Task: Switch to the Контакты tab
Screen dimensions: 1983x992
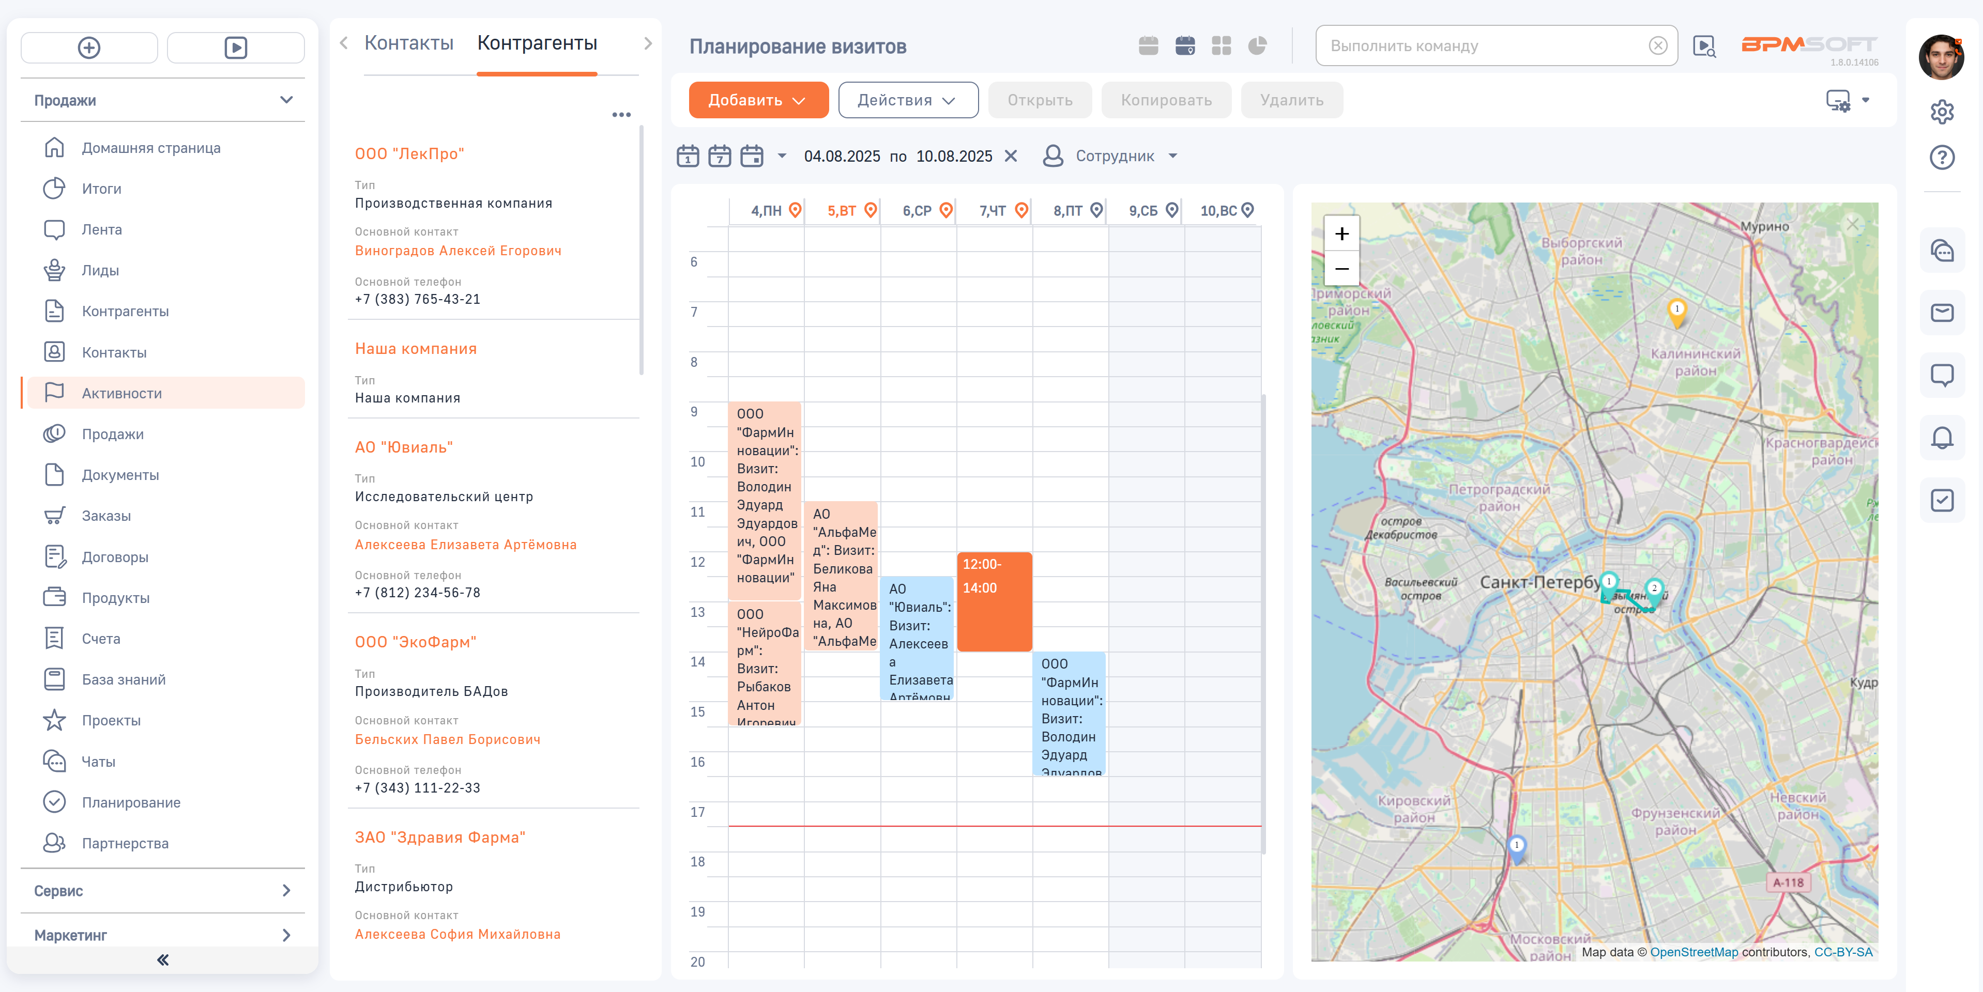Action: pos(409,43)
